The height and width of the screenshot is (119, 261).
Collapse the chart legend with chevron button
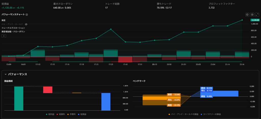tap(4, 36)
